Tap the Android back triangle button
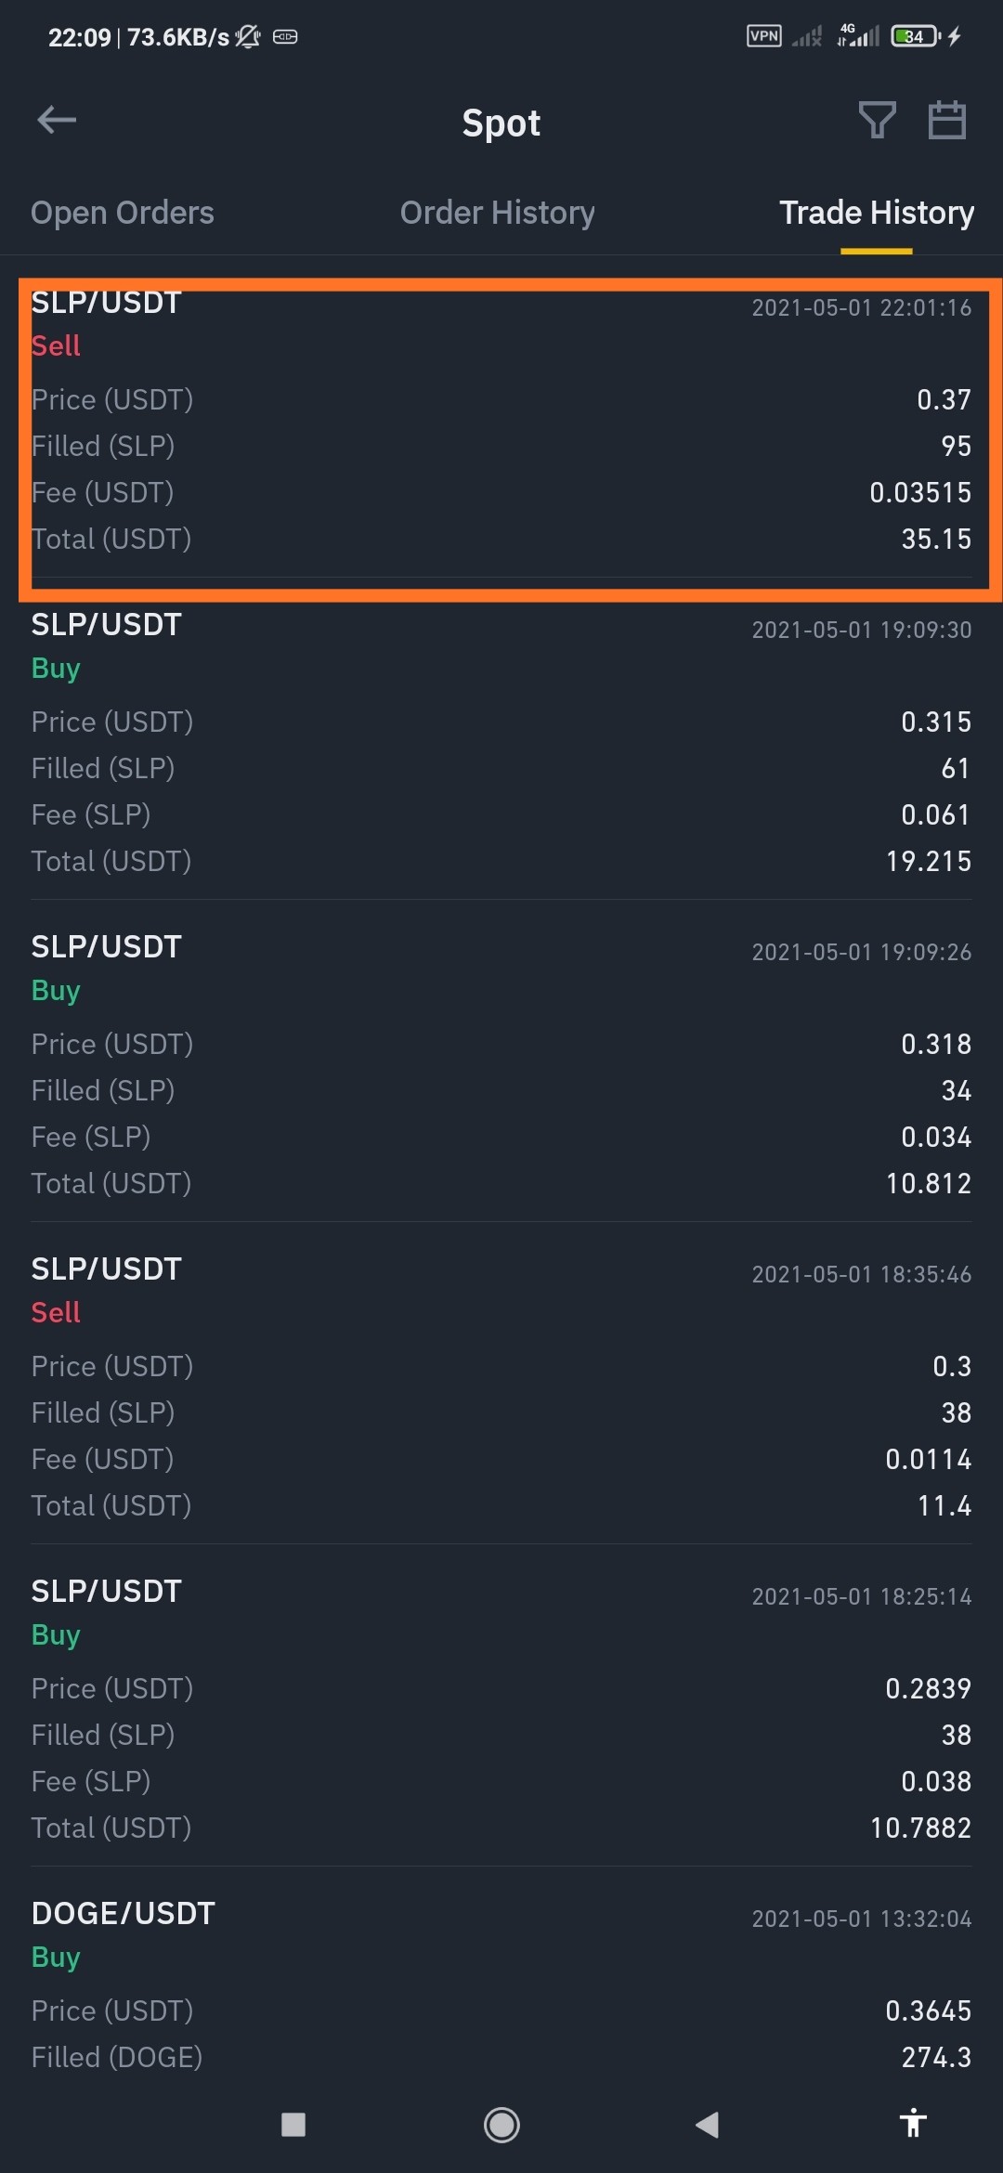This screenshot has width=1003, height=2173. pos(708,2124)
